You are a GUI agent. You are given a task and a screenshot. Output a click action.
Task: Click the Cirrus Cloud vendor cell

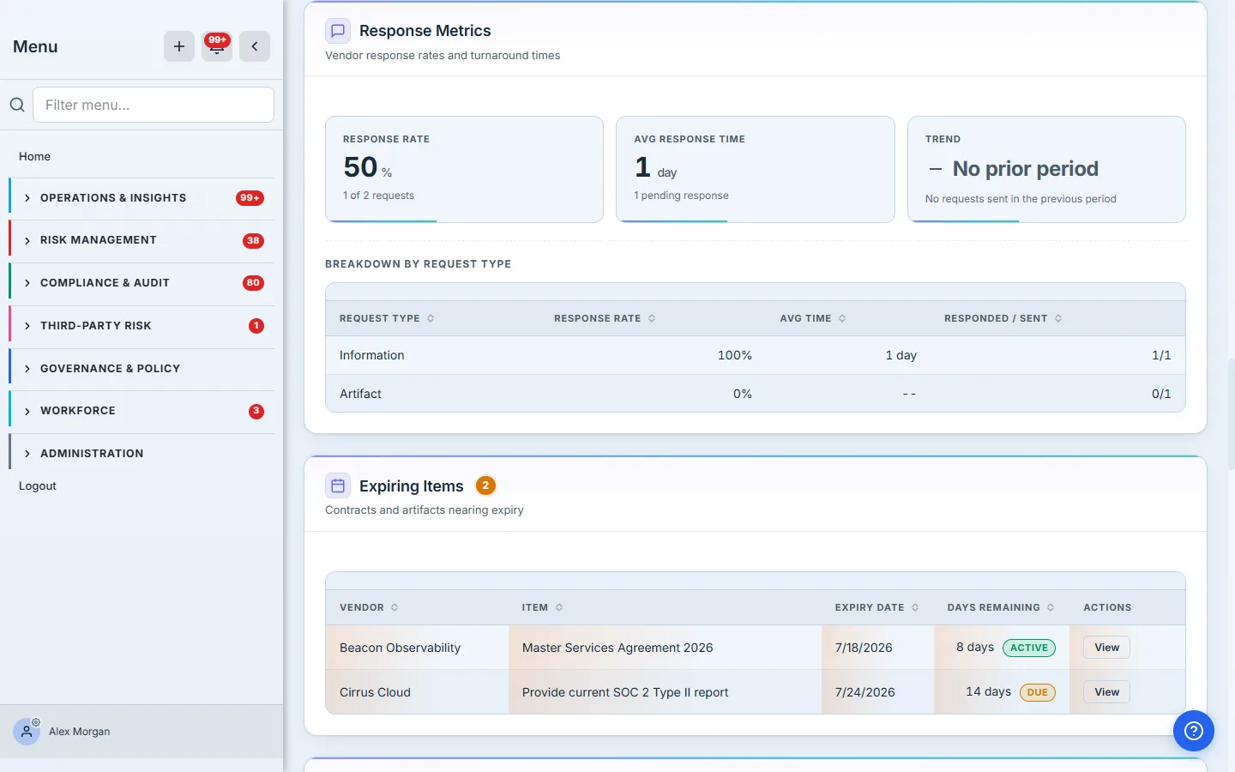point(417,692)
